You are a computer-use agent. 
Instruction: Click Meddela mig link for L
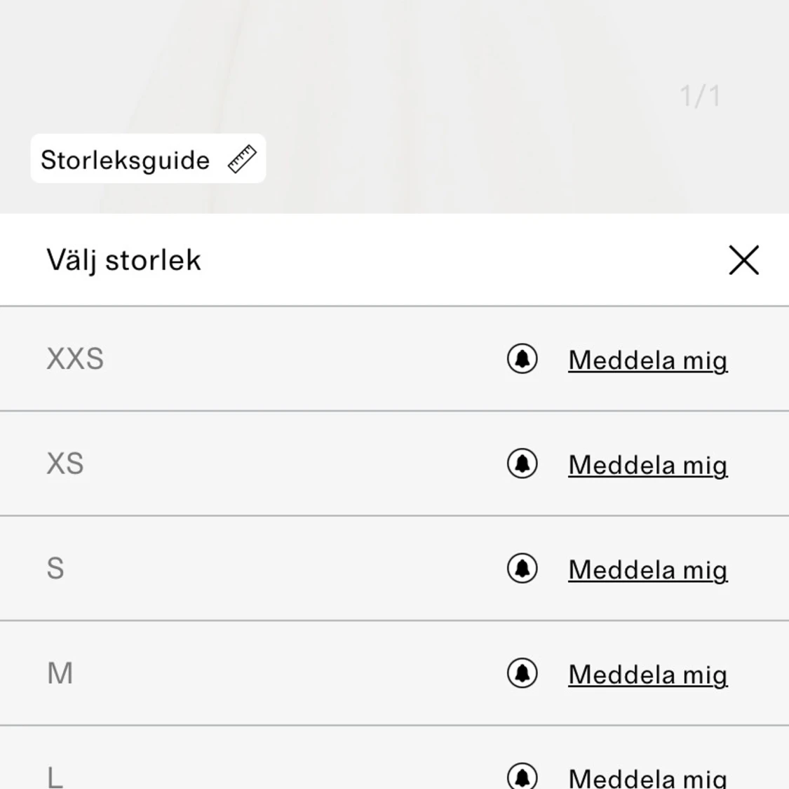pyautogui.click(x=647, y=778)
